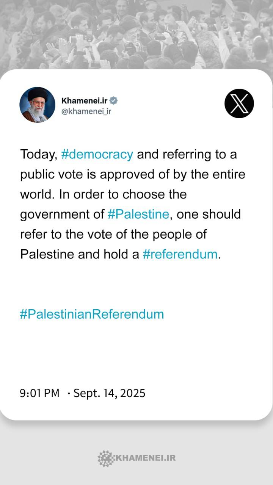
Task: Click the verified badge beside Khamenei.ir
Action: 114,100
